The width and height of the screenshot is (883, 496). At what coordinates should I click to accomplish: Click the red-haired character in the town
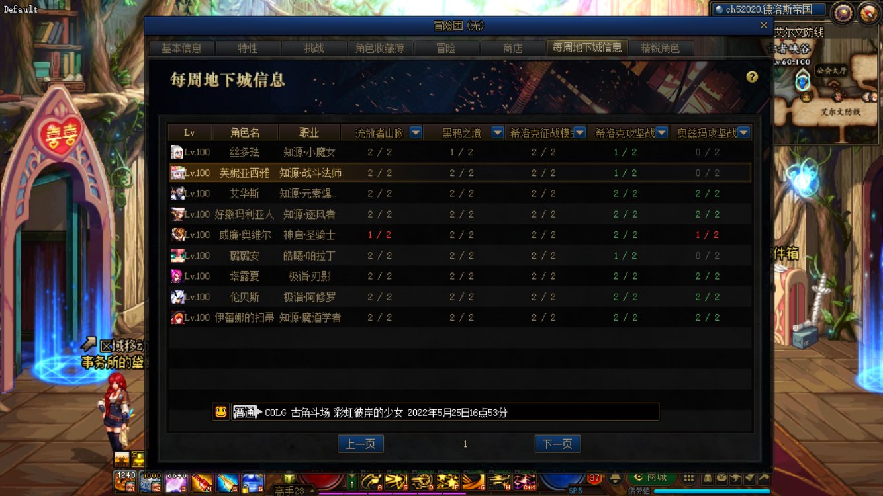pos(115,410)
